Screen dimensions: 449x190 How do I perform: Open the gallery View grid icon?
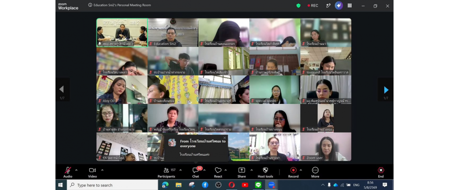click(x=350, y=5)
